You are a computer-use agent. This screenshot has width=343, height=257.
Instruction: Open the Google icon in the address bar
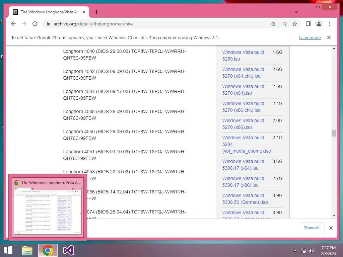point(273,24)
